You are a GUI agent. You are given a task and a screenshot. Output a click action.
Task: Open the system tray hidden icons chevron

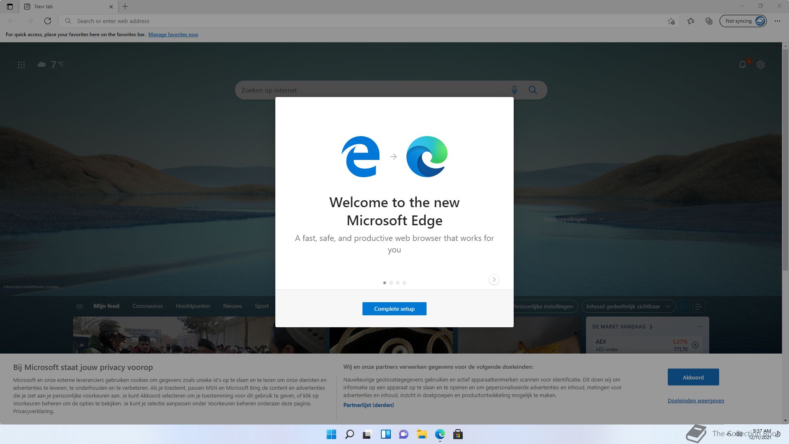729,434
